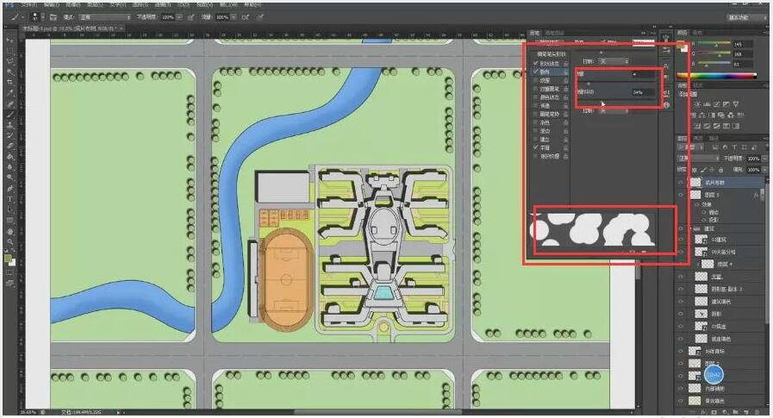The height and width of the screenshot is (418, 773).
Task: Click the Crop tool in the toolbox
Action: click(9, 82)
